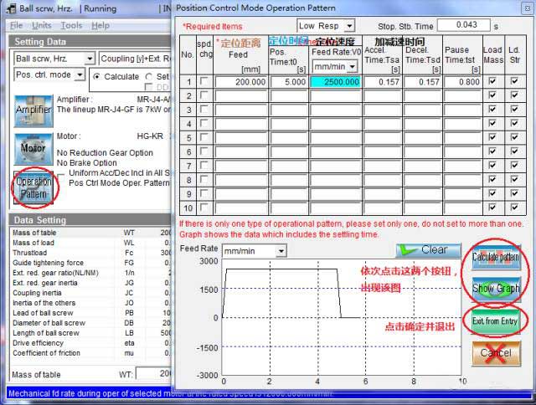
Task: Open the Tools menu
Action: (x=71, y=25)
